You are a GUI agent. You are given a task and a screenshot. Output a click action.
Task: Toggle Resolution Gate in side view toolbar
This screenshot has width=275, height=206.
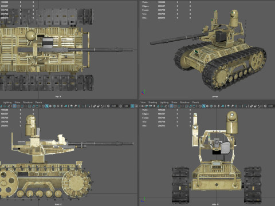(x=179, y=106)
